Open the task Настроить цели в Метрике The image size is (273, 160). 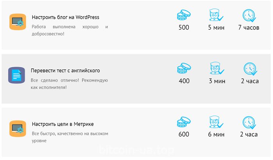(x=63, y=124)
